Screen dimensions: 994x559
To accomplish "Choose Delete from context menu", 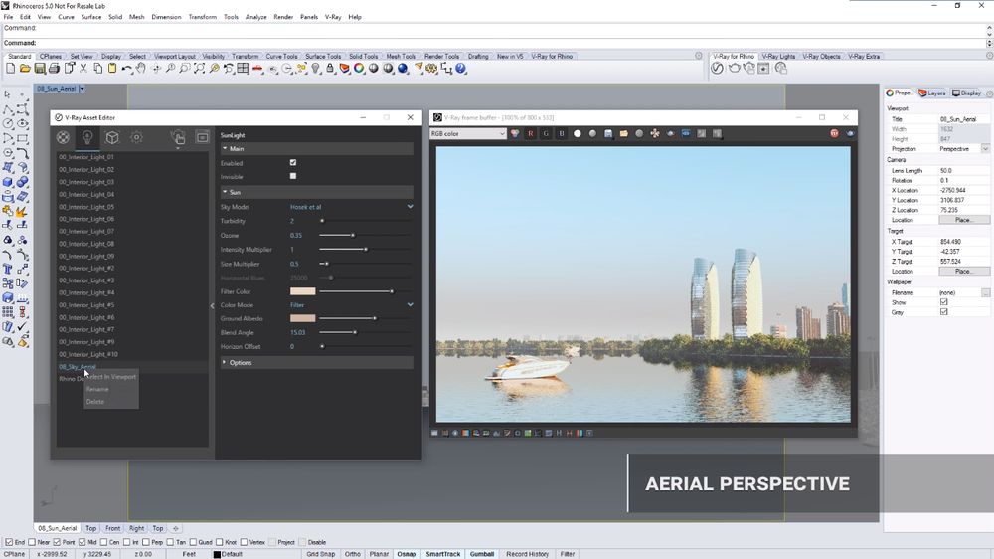I will click(95, 402).
